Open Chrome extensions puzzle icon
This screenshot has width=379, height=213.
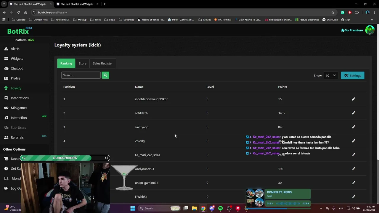pyautogui.click(x=357, y=12)
